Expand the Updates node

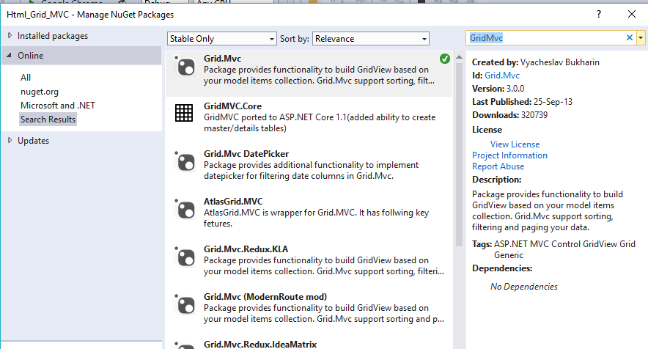(10, 140)
